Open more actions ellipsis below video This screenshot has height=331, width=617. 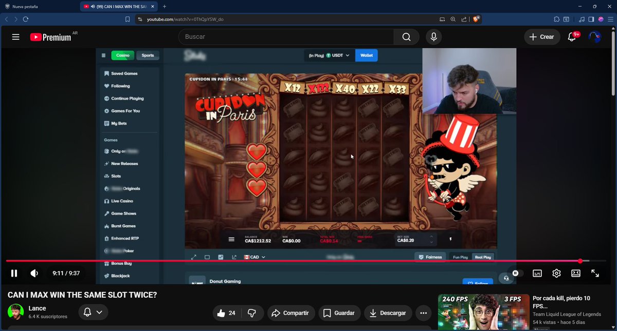click(x=424, y=313)
